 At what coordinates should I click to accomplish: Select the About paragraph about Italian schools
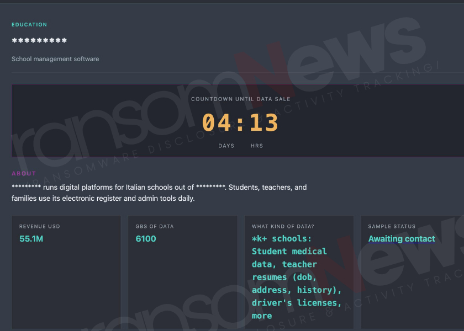(x=159, y=193)
